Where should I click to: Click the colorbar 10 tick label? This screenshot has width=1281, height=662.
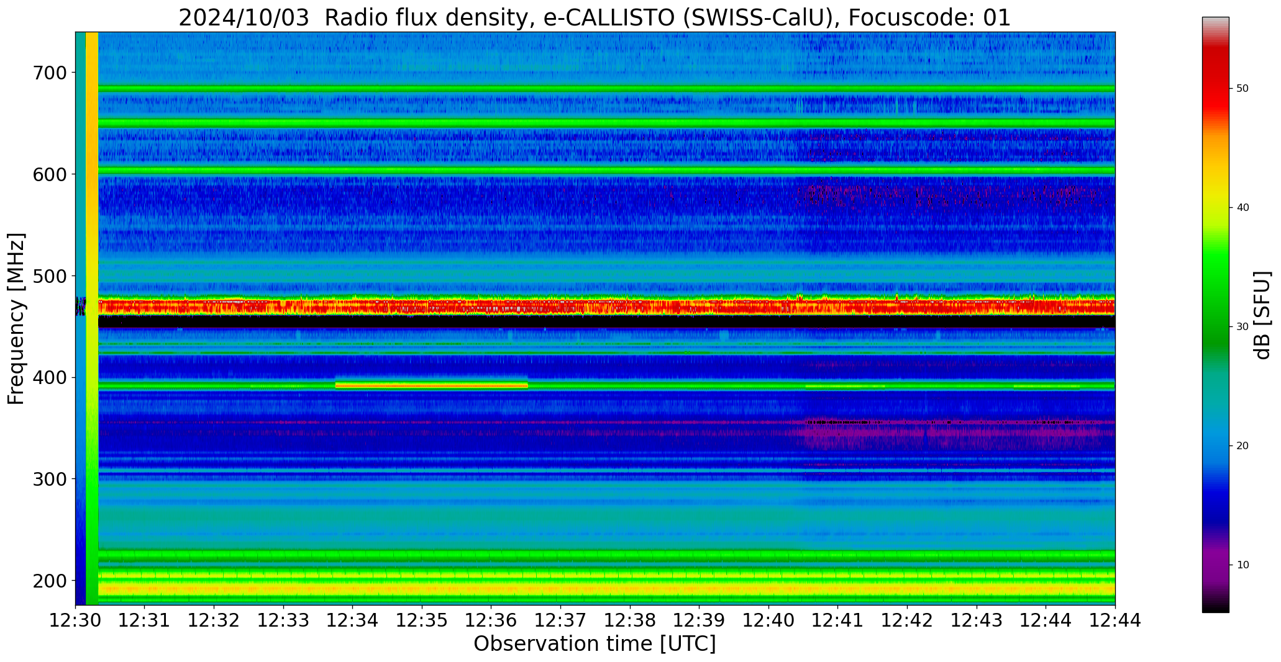pyautogui.click(x=1242, y=565)
